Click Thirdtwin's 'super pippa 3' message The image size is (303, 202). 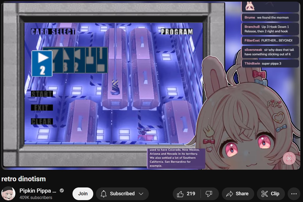pos(270,63)
